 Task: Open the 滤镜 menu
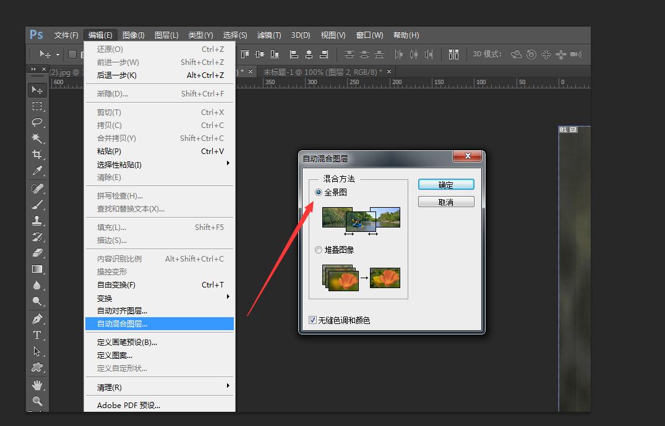tap(268, 35)
